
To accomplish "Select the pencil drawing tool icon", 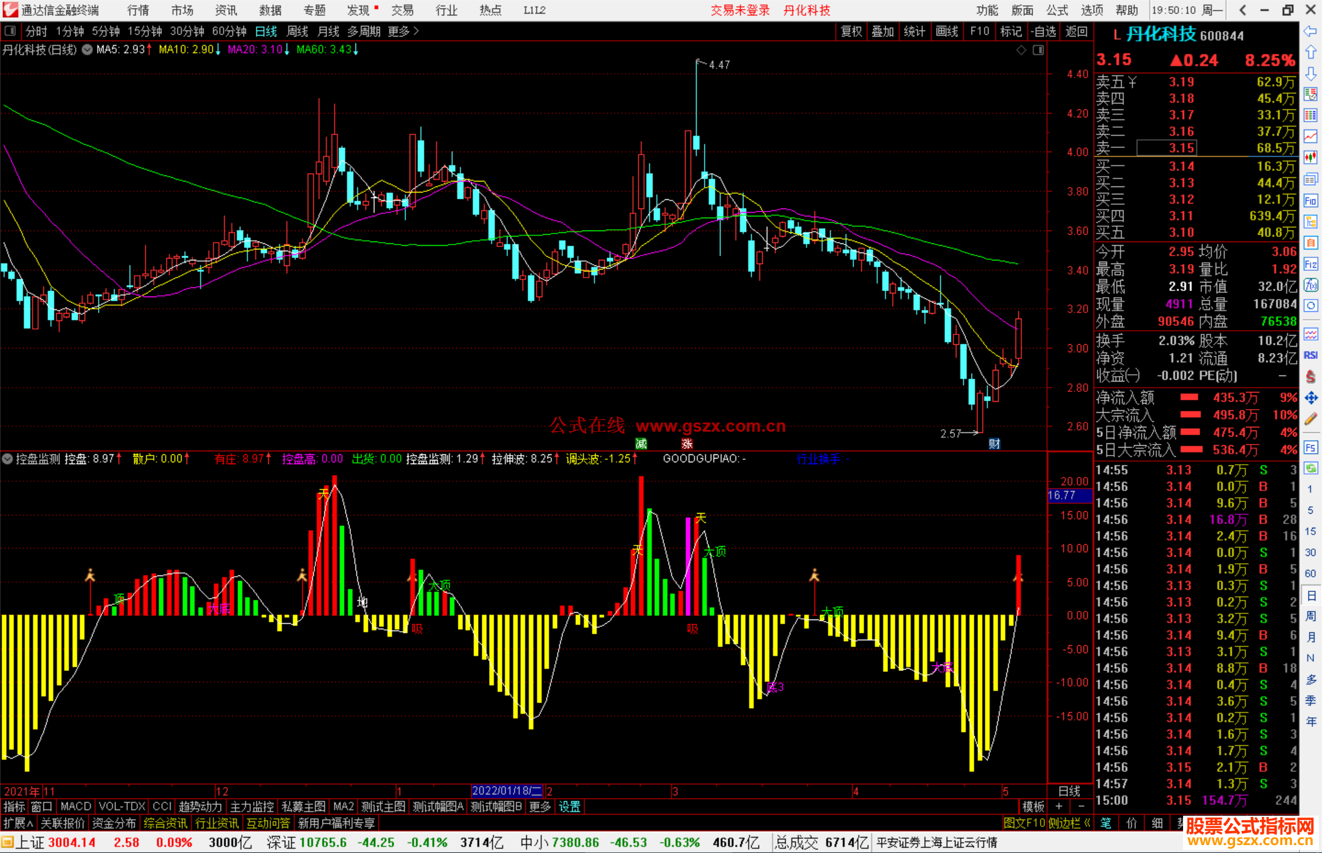I will (1310, 419).
